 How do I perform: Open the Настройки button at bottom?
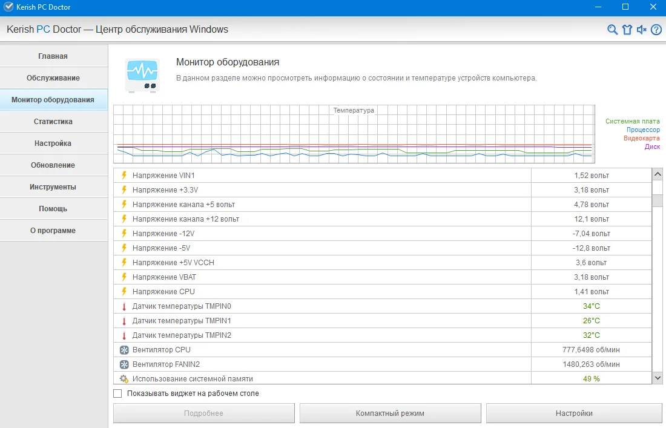click(x=574, y=413)
